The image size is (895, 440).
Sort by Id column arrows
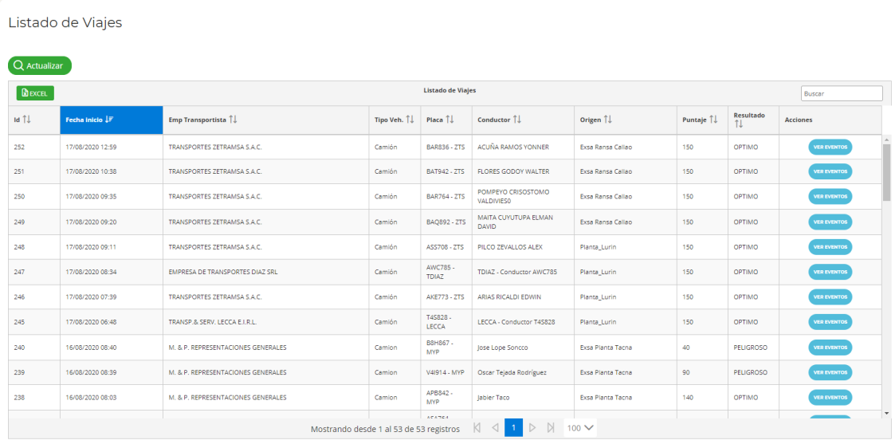[26, 120]
